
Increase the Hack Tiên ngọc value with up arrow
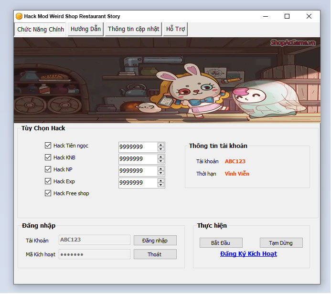click(x=161, y=145)
